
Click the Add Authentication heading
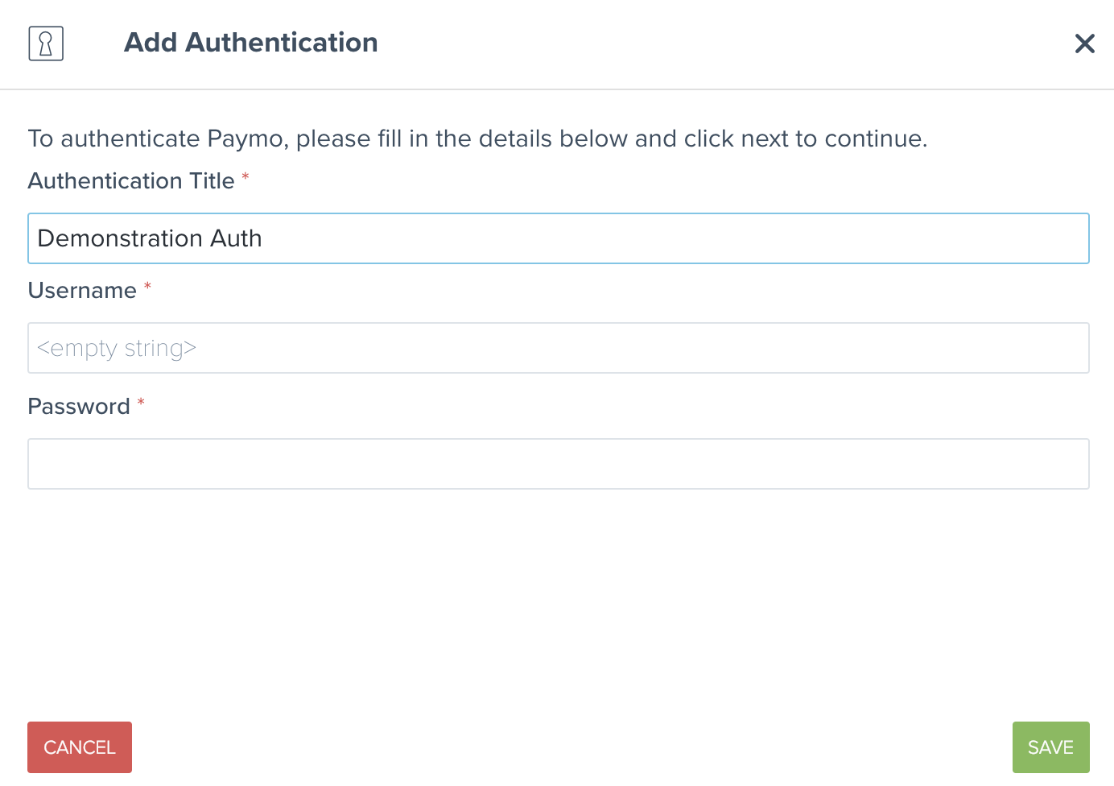pyautogui.click(x=250, y=43)
